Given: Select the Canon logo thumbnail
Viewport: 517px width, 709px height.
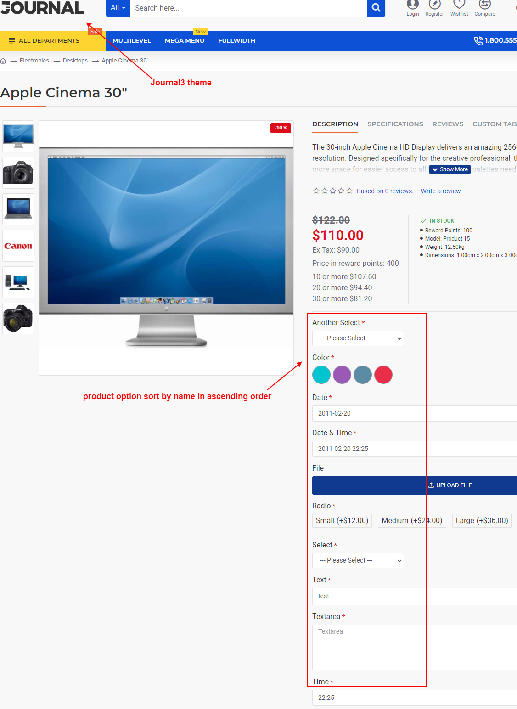Looking at the screenshot, I should (18, 246).
